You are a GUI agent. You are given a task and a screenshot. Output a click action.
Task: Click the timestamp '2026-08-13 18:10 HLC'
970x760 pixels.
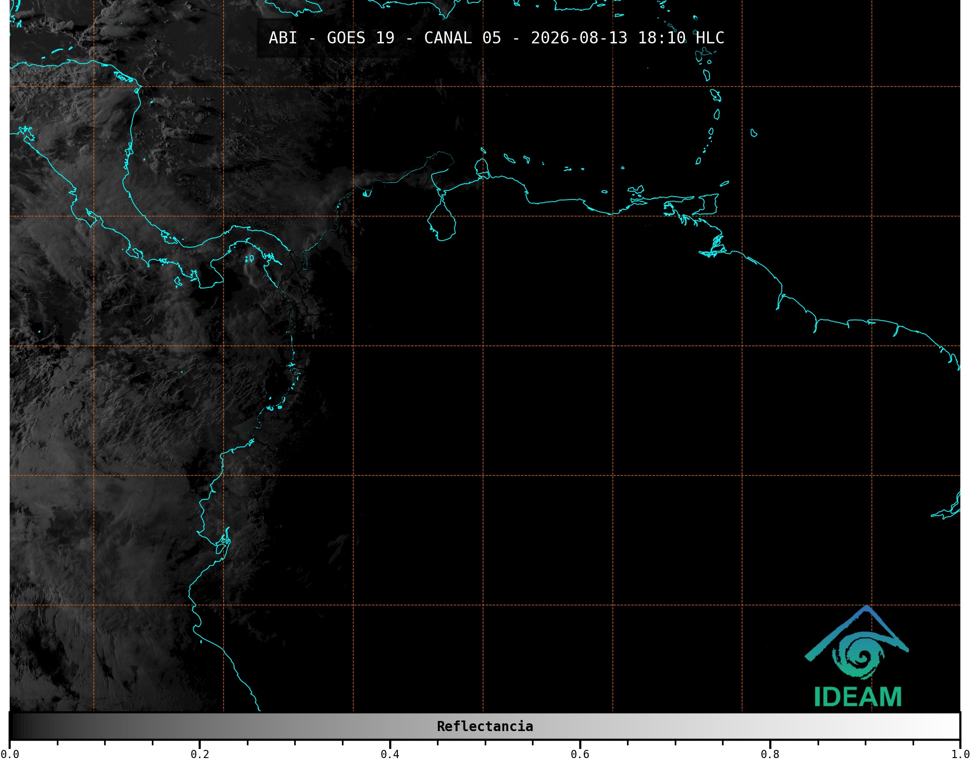[628, 38]
